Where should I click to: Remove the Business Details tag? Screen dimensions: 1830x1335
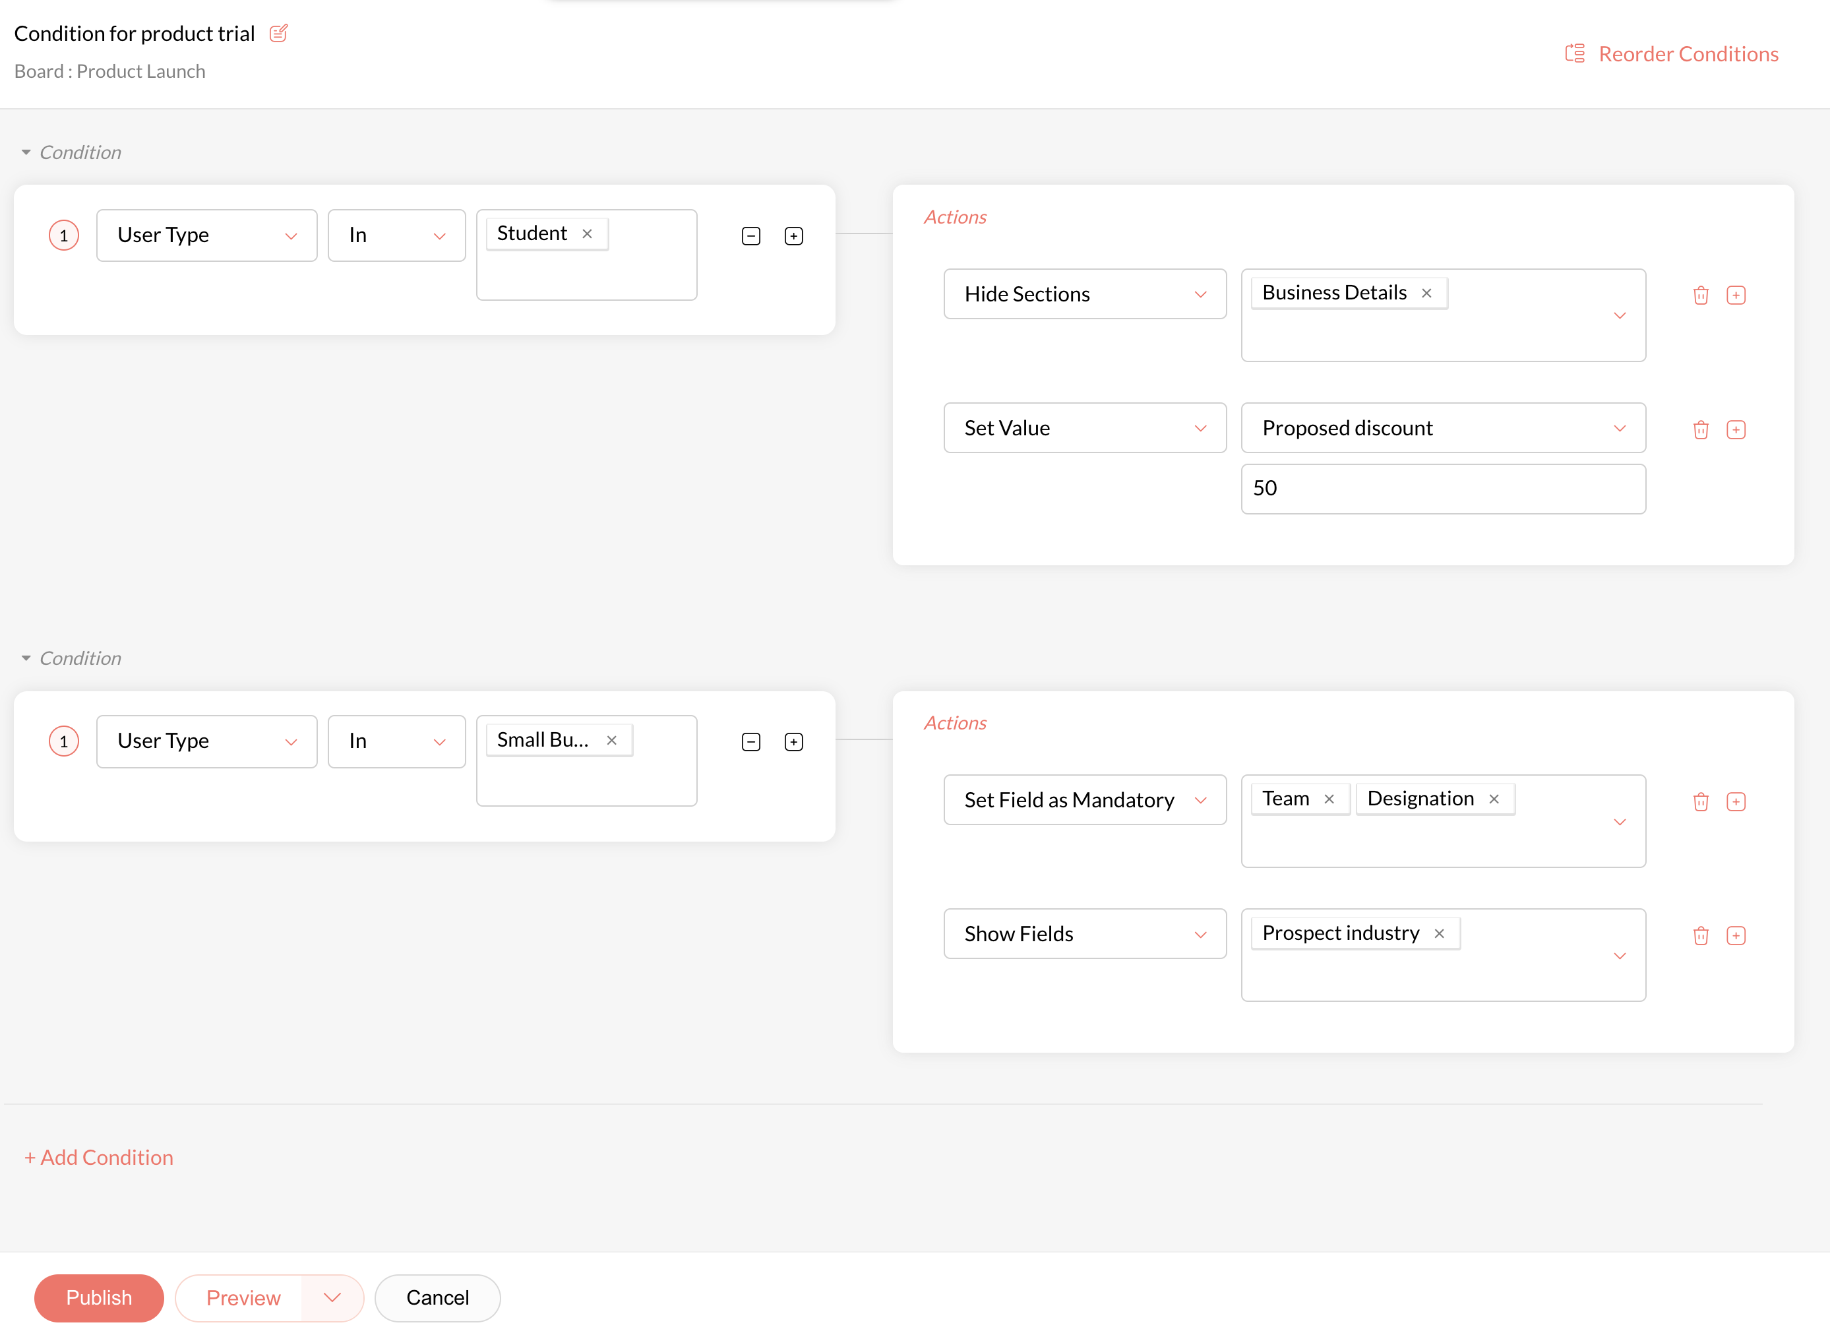[x=1426, y=294]
